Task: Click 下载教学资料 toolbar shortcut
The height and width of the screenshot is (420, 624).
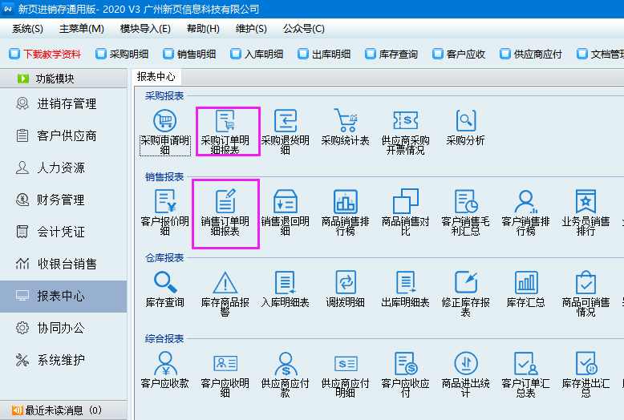Action: point(45,54)
